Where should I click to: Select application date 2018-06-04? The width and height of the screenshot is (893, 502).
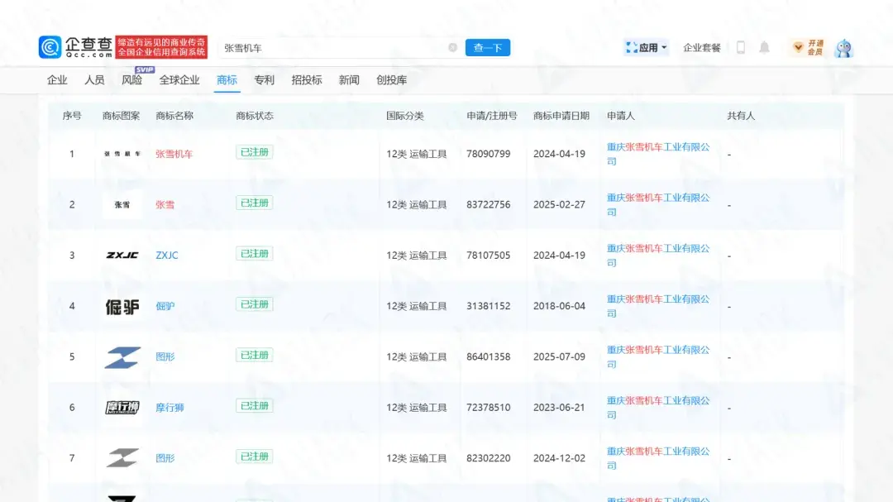point(559,306)
